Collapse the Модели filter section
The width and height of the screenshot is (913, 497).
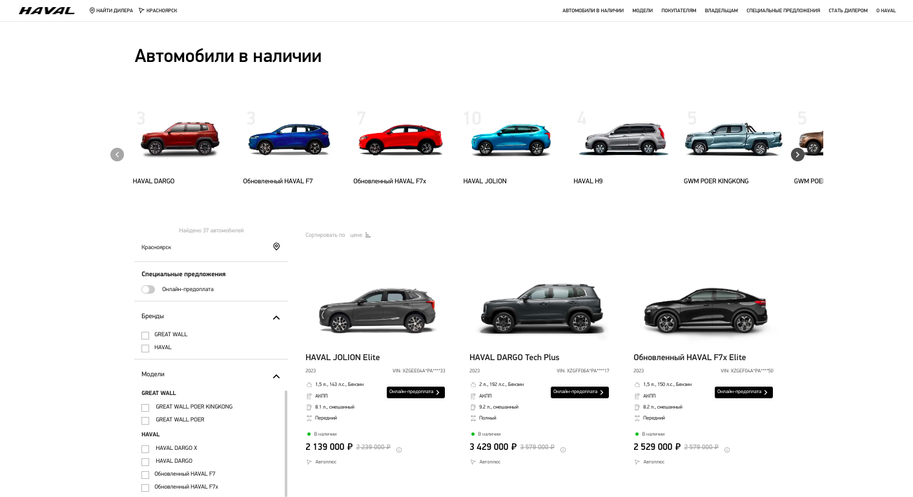coord(276,376)
